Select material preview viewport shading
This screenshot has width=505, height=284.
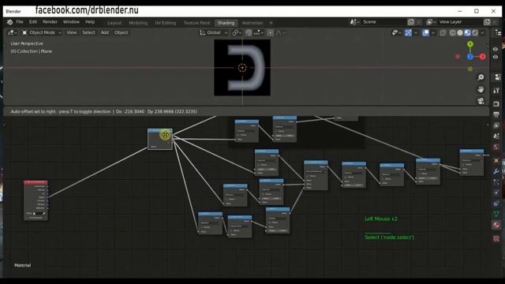pyautogui.click(x=467, y=32)
